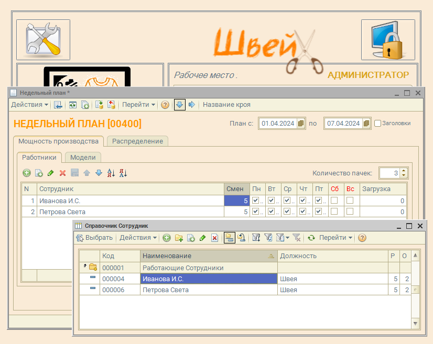Open the Действия dropdown in Недельный план

coord(29,105)
